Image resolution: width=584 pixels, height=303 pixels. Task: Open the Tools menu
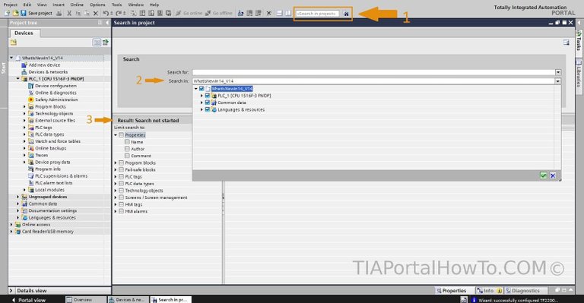[116, 5]
